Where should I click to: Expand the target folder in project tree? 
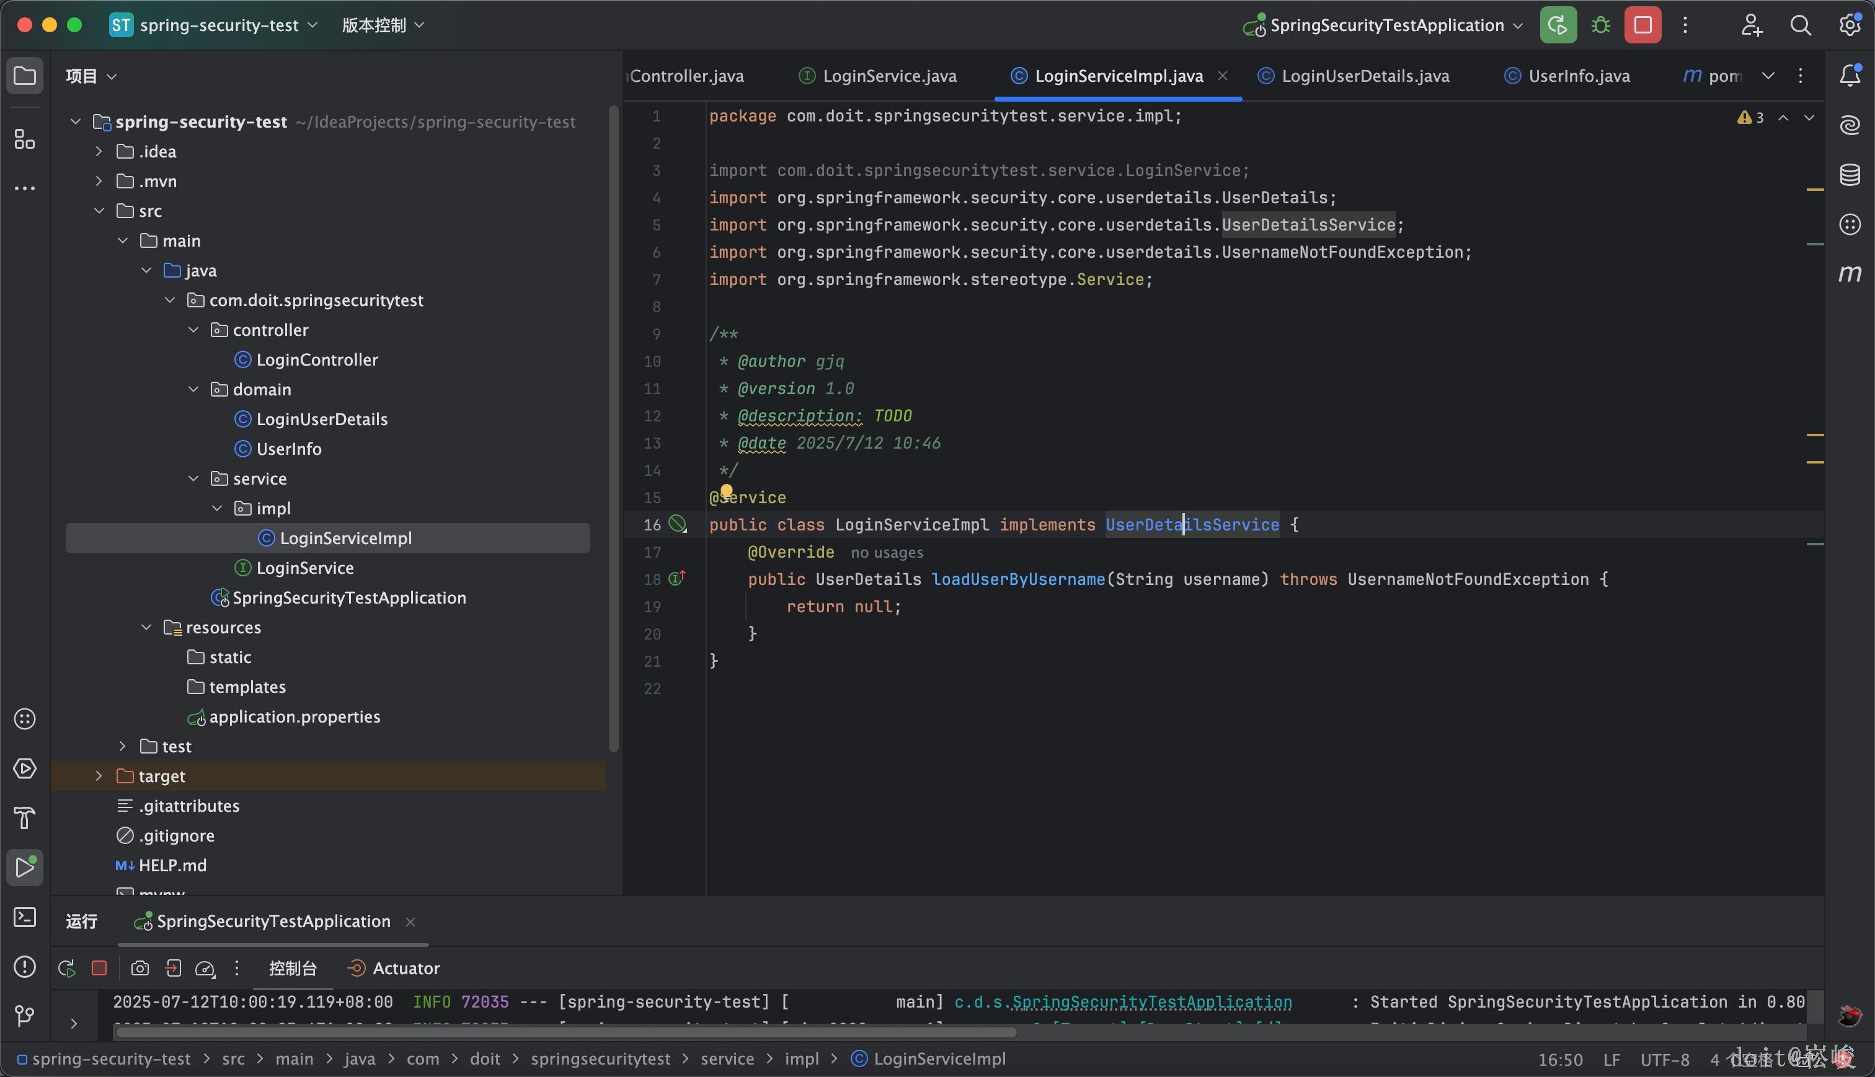99,776
